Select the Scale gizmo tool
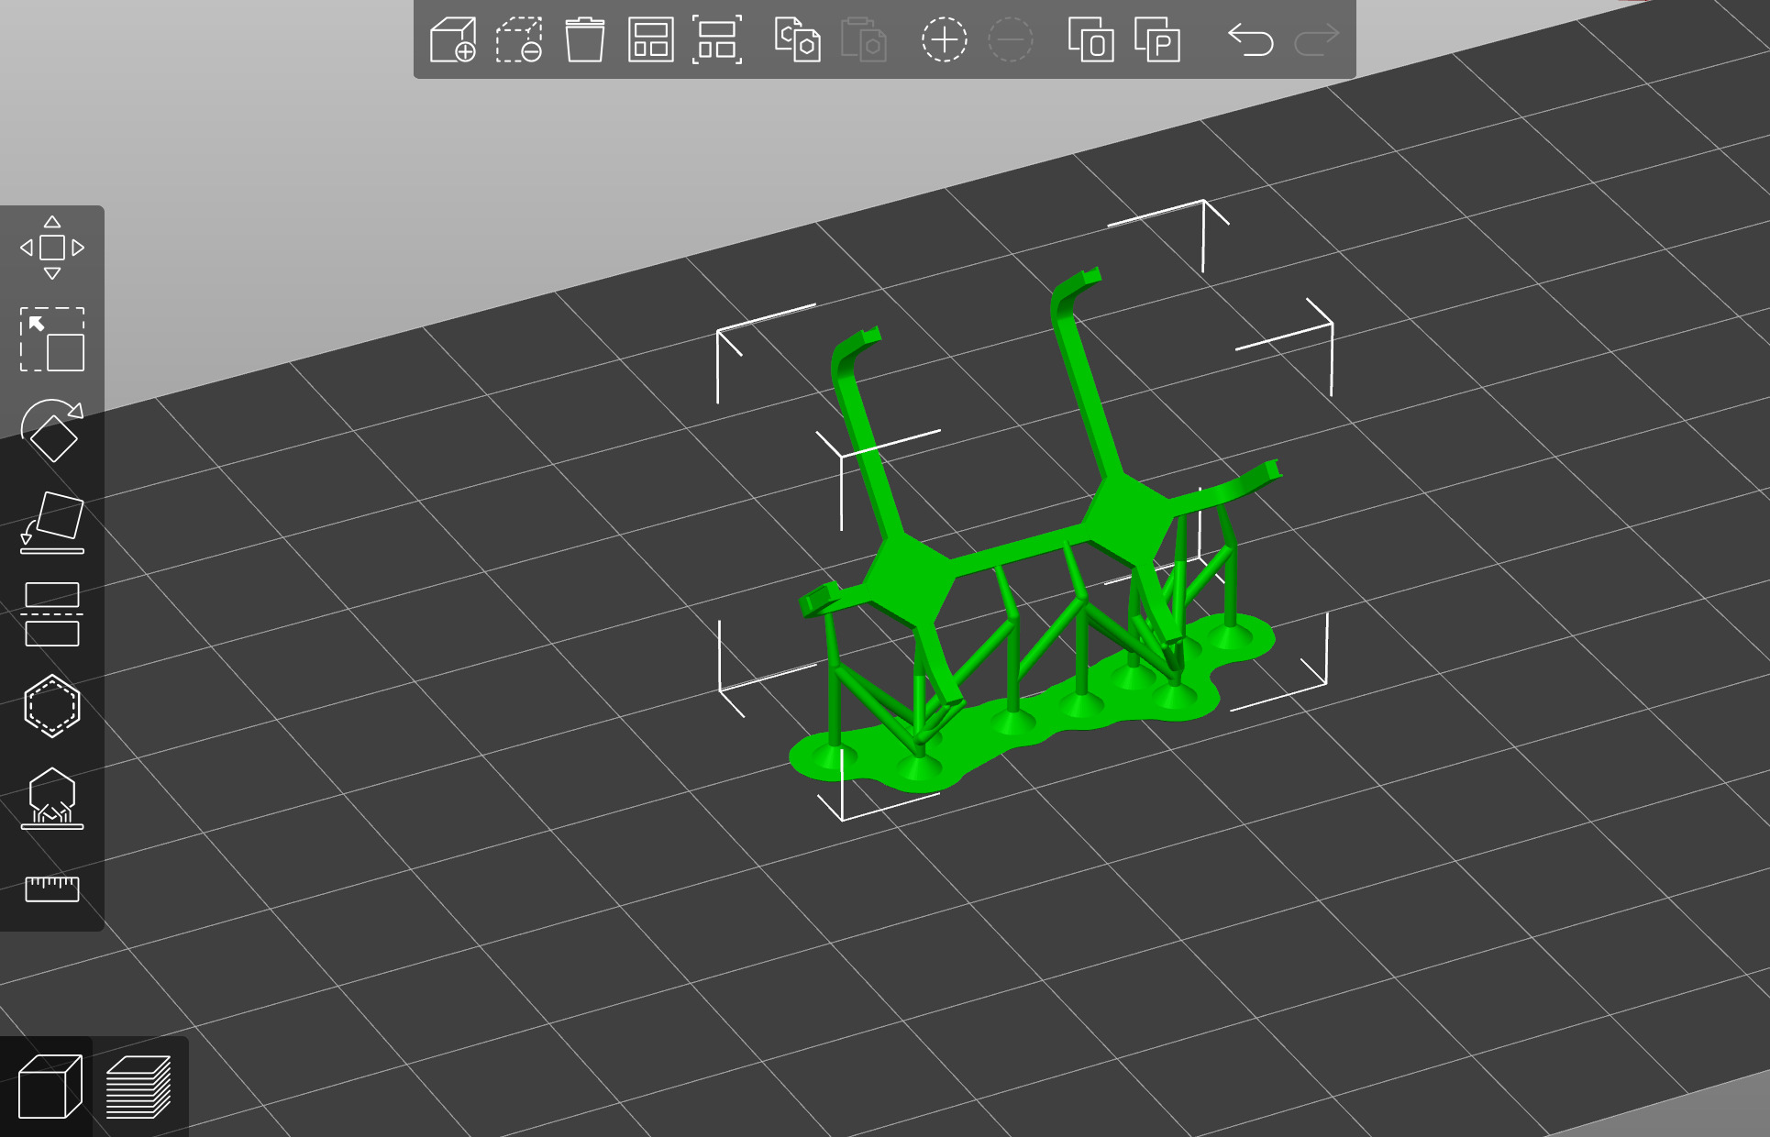The image size is (1770, 1137). (52, 339)
